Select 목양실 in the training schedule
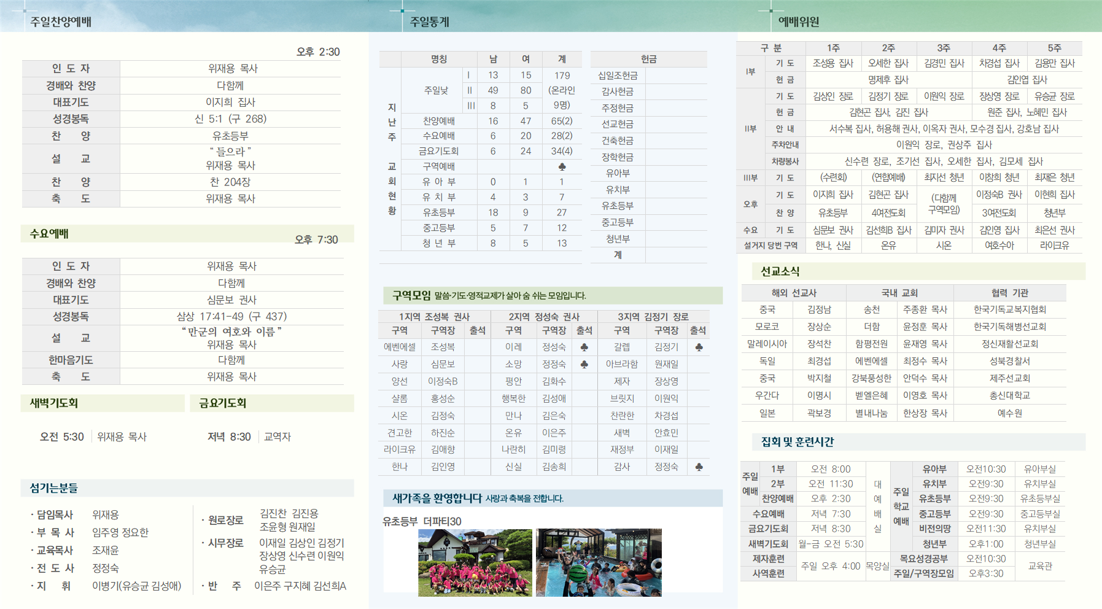This screenshot has width=1102, height=609. tap(877, 566)
